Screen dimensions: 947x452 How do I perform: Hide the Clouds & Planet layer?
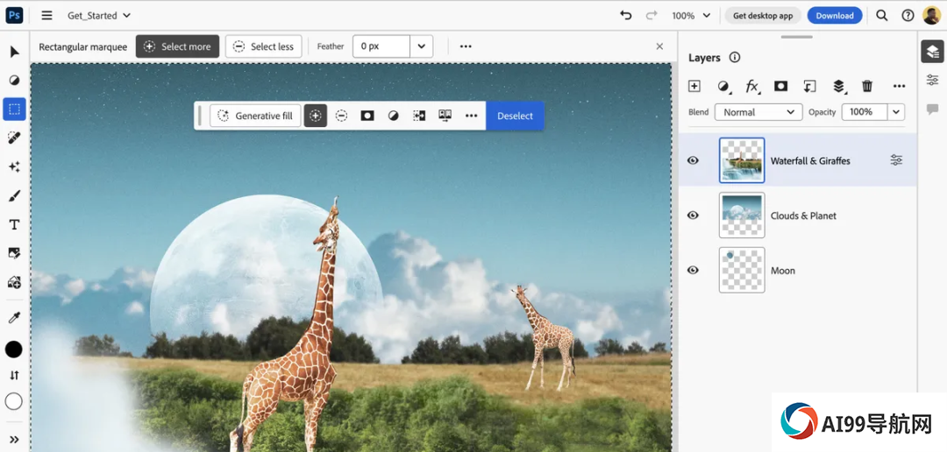click(x=694, y=215)
